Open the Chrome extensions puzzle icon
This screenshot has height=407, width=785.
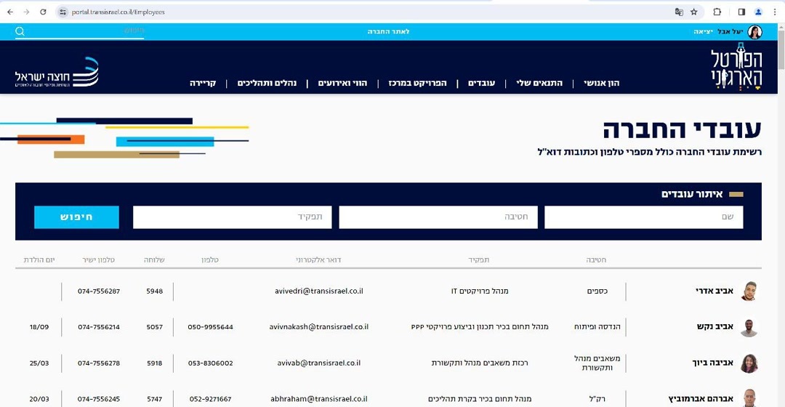pyautogui.click(x=717, y=12)
